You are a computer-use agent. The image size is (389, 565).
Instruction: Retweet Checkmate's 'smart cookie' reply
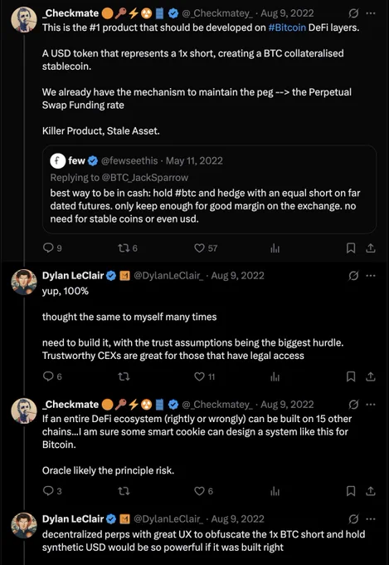coord(124,491)
